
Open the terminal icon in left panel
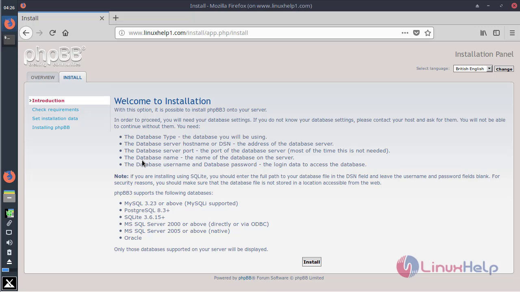point(9,39)
